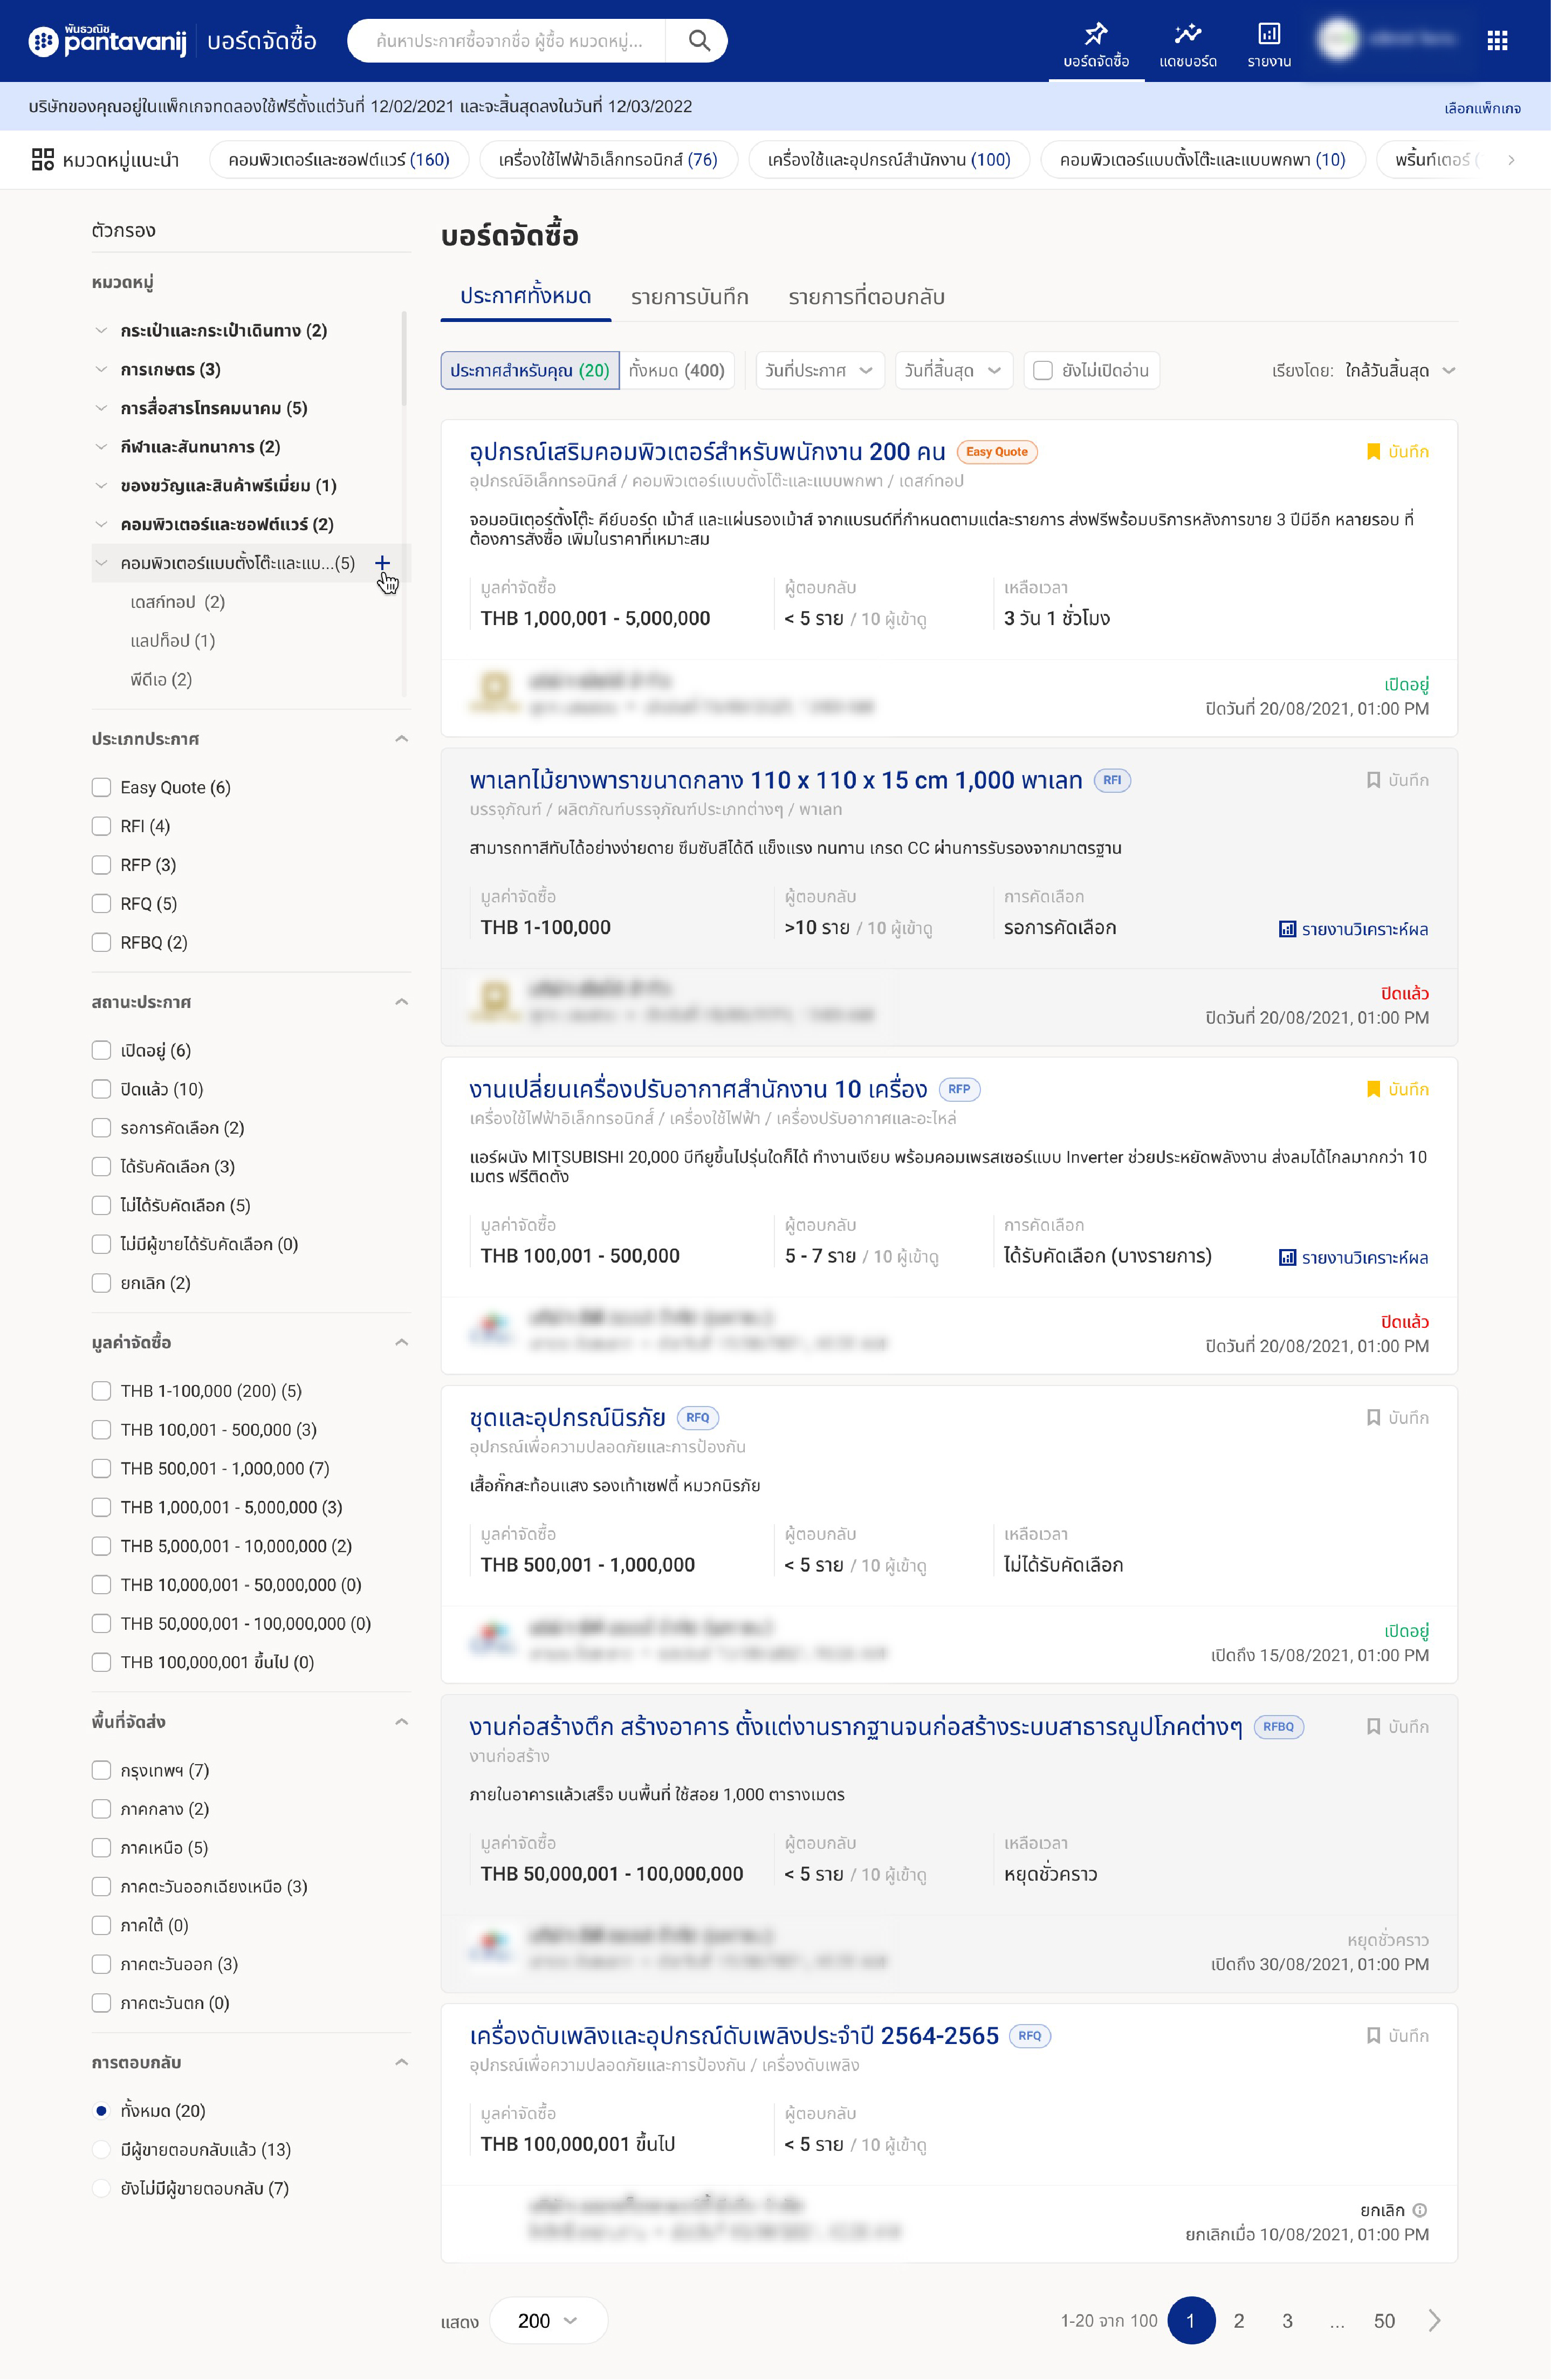Check กรุงเทพฯ (7) delivery area filter
This screenshot has width=1551, height=2380.
pyautogui.click(x=101, y=1770)
